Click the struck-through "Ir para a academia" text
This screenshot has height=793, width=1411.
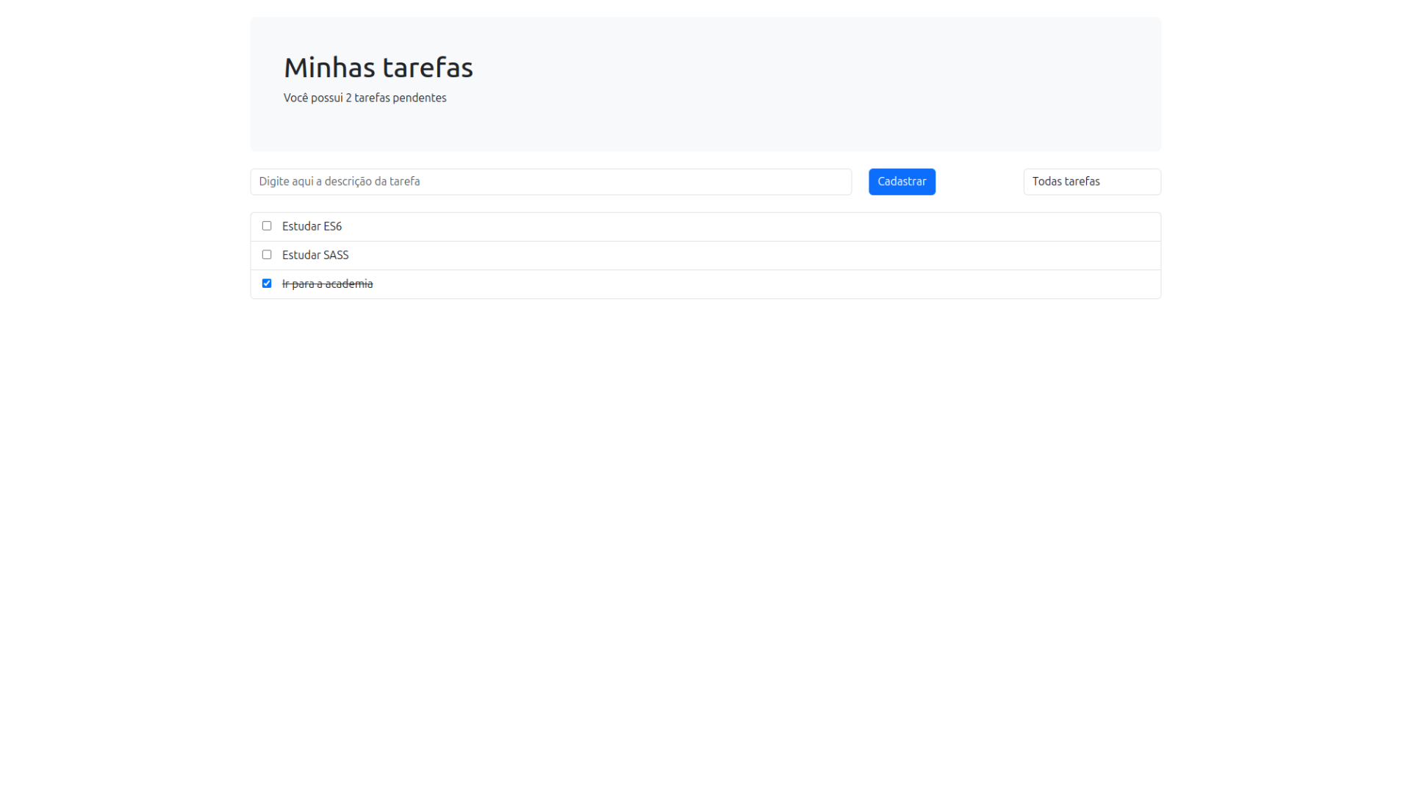[327, 284]
